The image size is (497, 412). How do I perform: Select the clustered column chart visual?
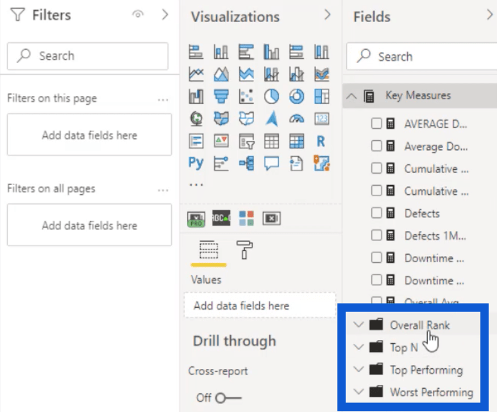(271, 52)
